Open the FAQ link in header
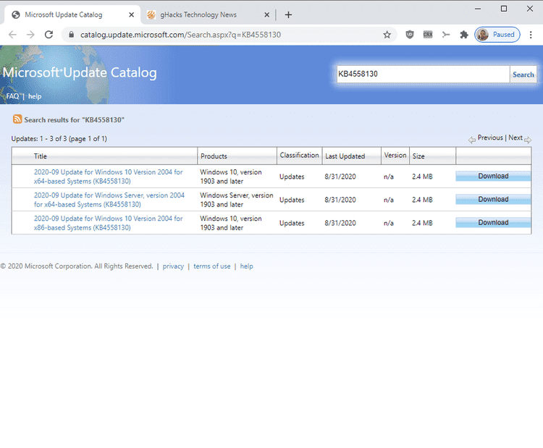This screenshot has width=543, height=448. pyautogui.click(x=12, y=96)
